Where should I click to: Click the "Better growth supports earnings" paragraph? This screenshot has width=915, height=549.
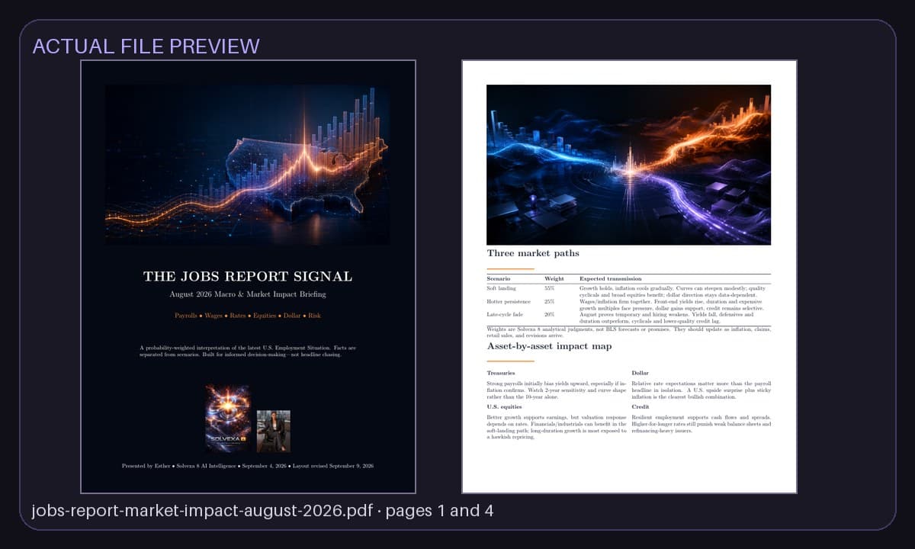(557, 427)
